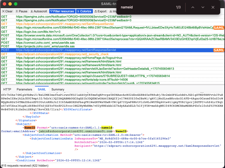Click the Clear button in toolbar
This screenshot has width=225, height=168.
[7, 11]
